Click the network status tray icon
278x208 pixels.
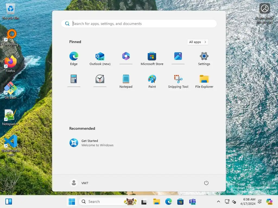pyautogui.click(x=227, y=201)
